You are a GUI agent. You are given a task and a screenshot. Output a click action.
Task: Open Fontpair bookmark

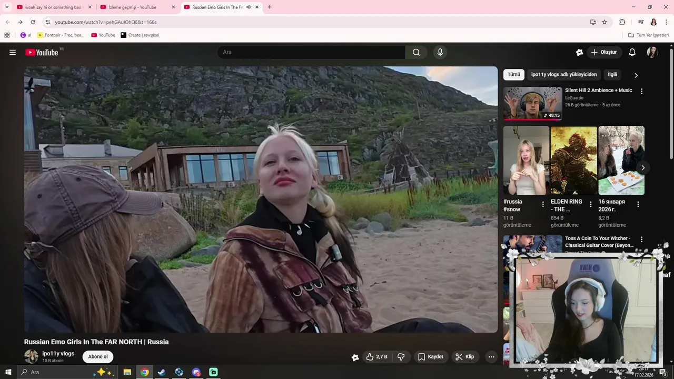(61, 35)
